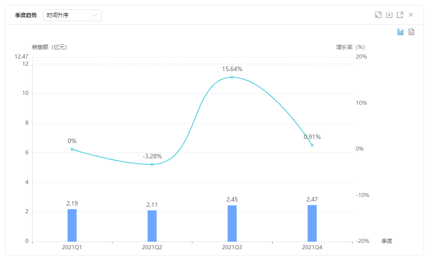Screen dimensions: 428x260
Task: Click the 15.64% peak line point
Action: tap(232, 77)
